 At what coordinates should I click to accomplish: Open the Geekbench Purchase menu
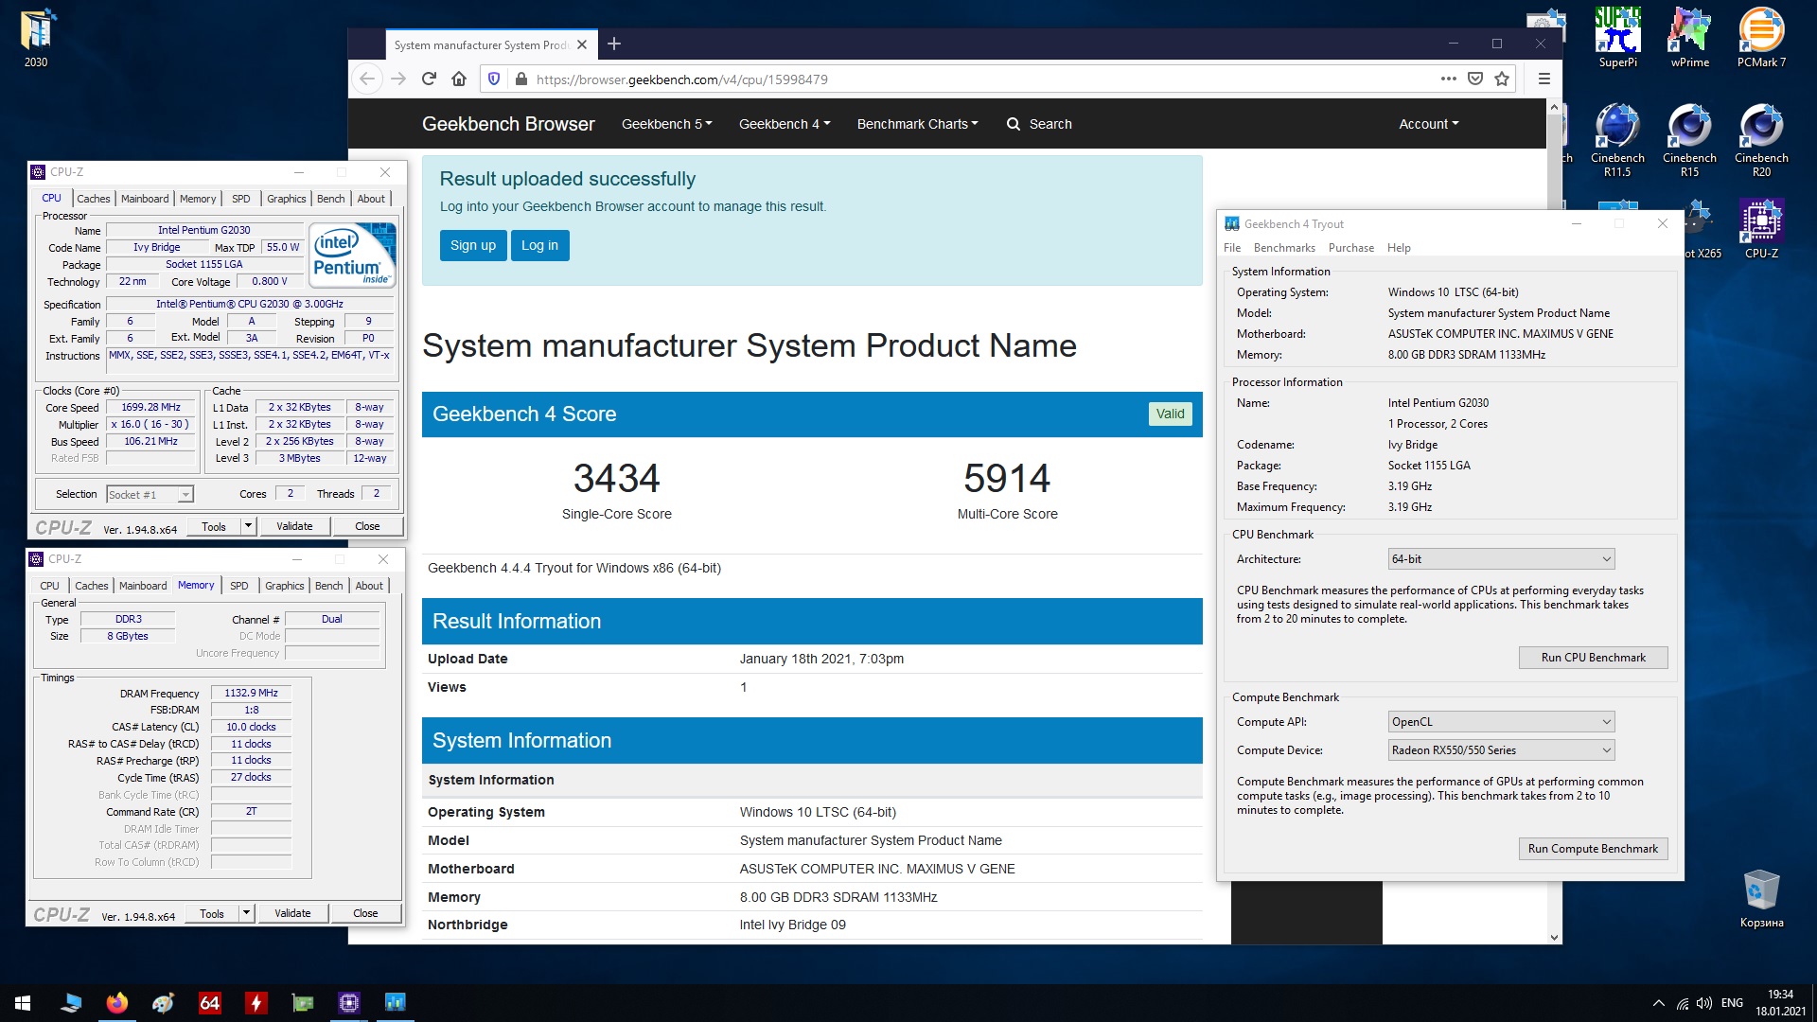pyautogui.click(x=1351, y=248)
